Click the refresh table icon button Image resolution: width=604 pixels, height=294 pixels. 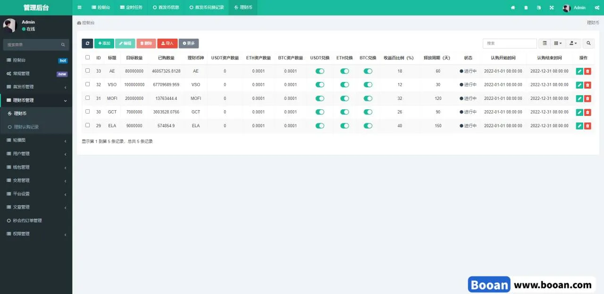coord(87,43)
